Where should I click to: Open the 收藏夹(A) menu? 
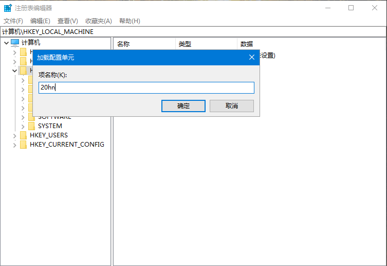98,21
